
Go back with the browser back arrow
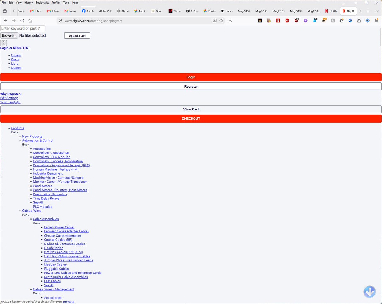pos(5,20)
